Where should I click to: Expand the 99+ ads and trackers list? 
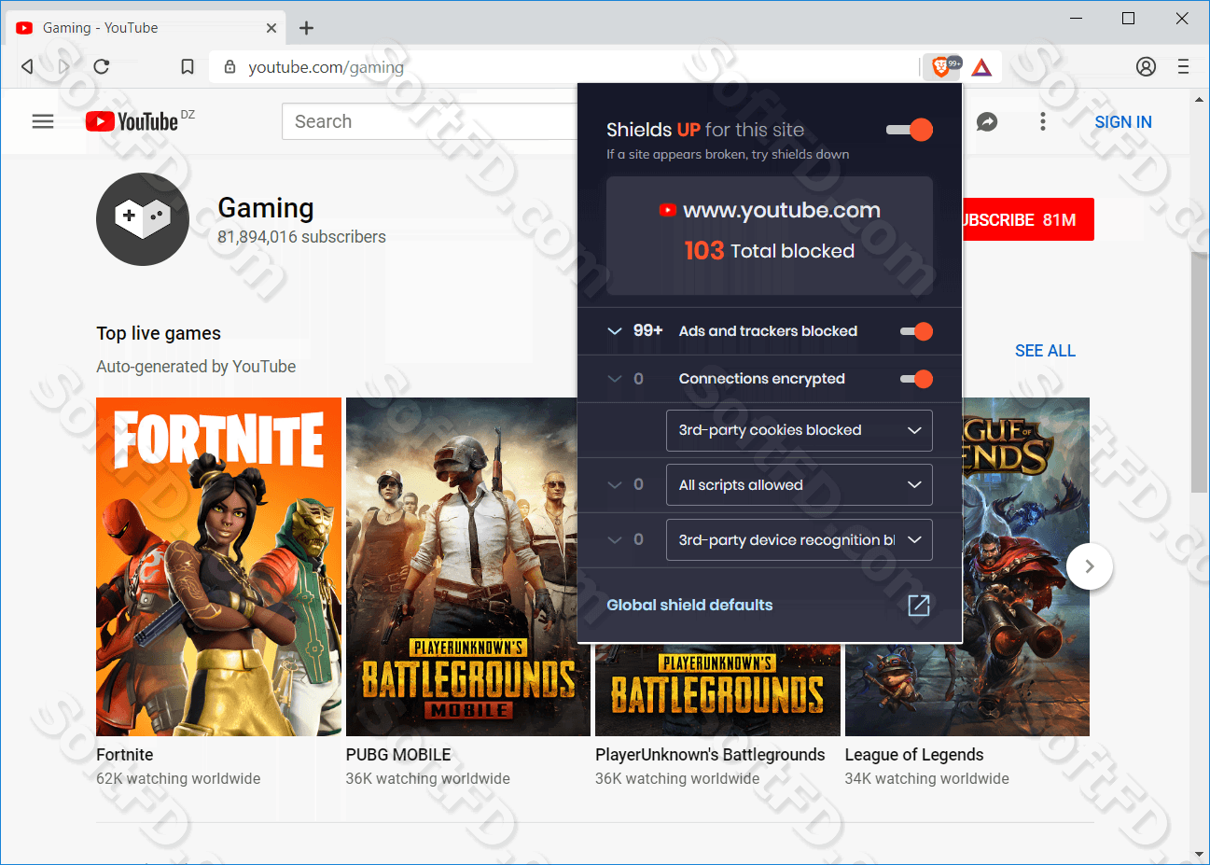coord(615,331)
